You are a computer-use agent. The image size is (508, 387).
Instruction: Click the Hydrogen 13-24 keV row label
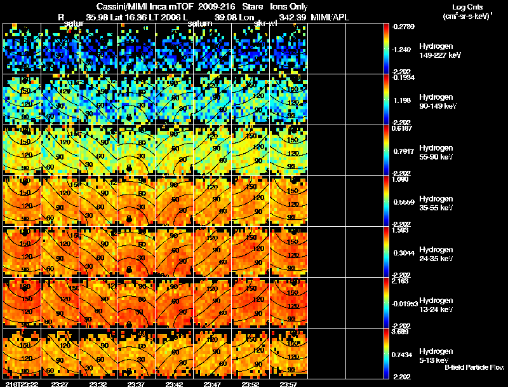436,305
